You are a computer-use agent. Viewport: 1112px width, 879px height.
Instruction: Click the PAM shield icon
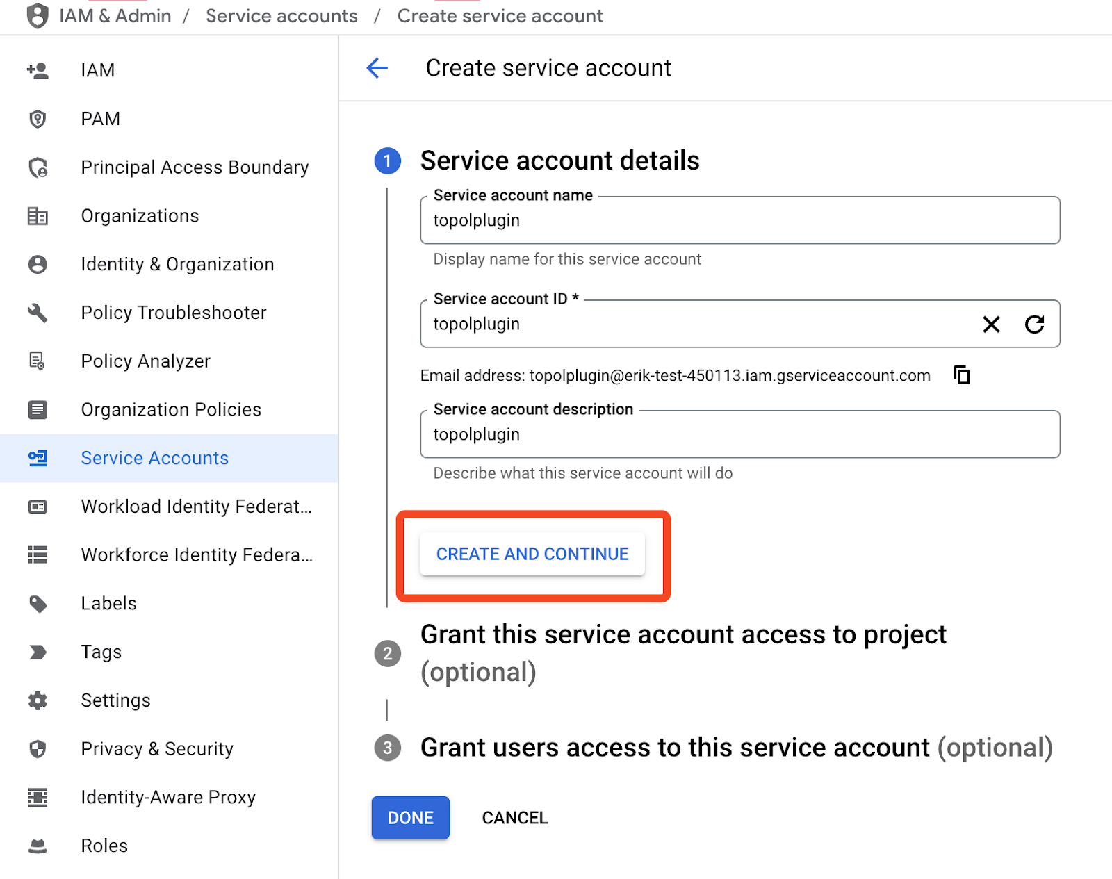coord(38,119)
